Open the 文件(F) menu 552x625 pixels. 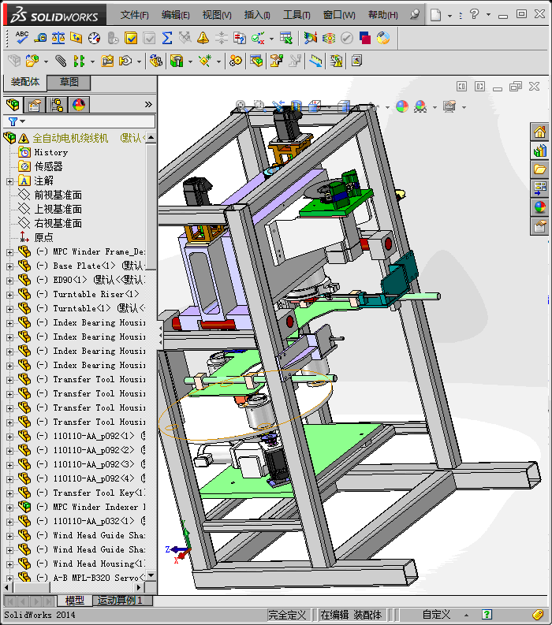[x=134, y=15]
